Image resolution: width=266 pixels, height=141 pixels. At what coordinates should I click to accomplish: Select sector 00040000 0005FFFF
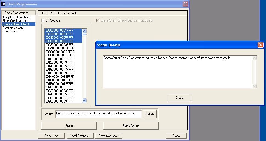click(63, 38)
